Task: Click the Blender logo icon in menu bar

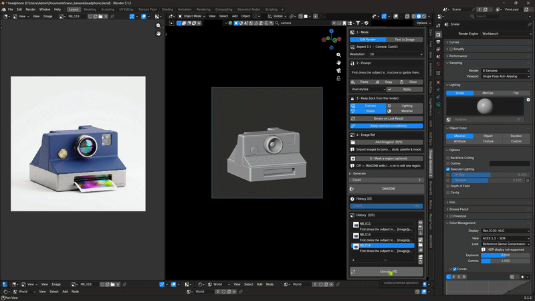Action: 3,9
